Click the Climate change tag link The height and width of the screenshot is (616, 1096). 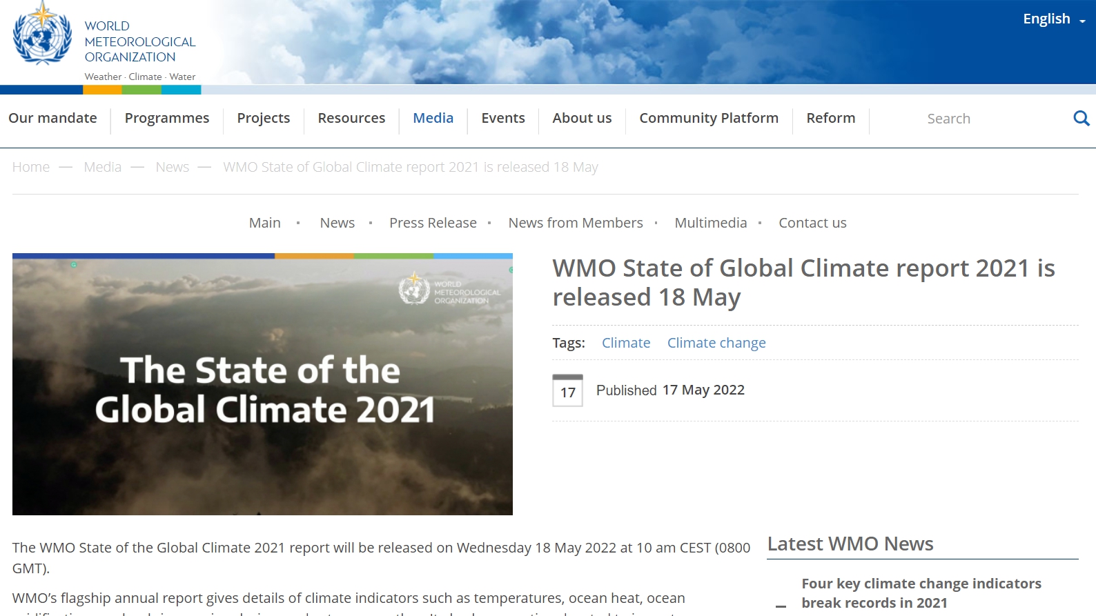coord(716,343)
